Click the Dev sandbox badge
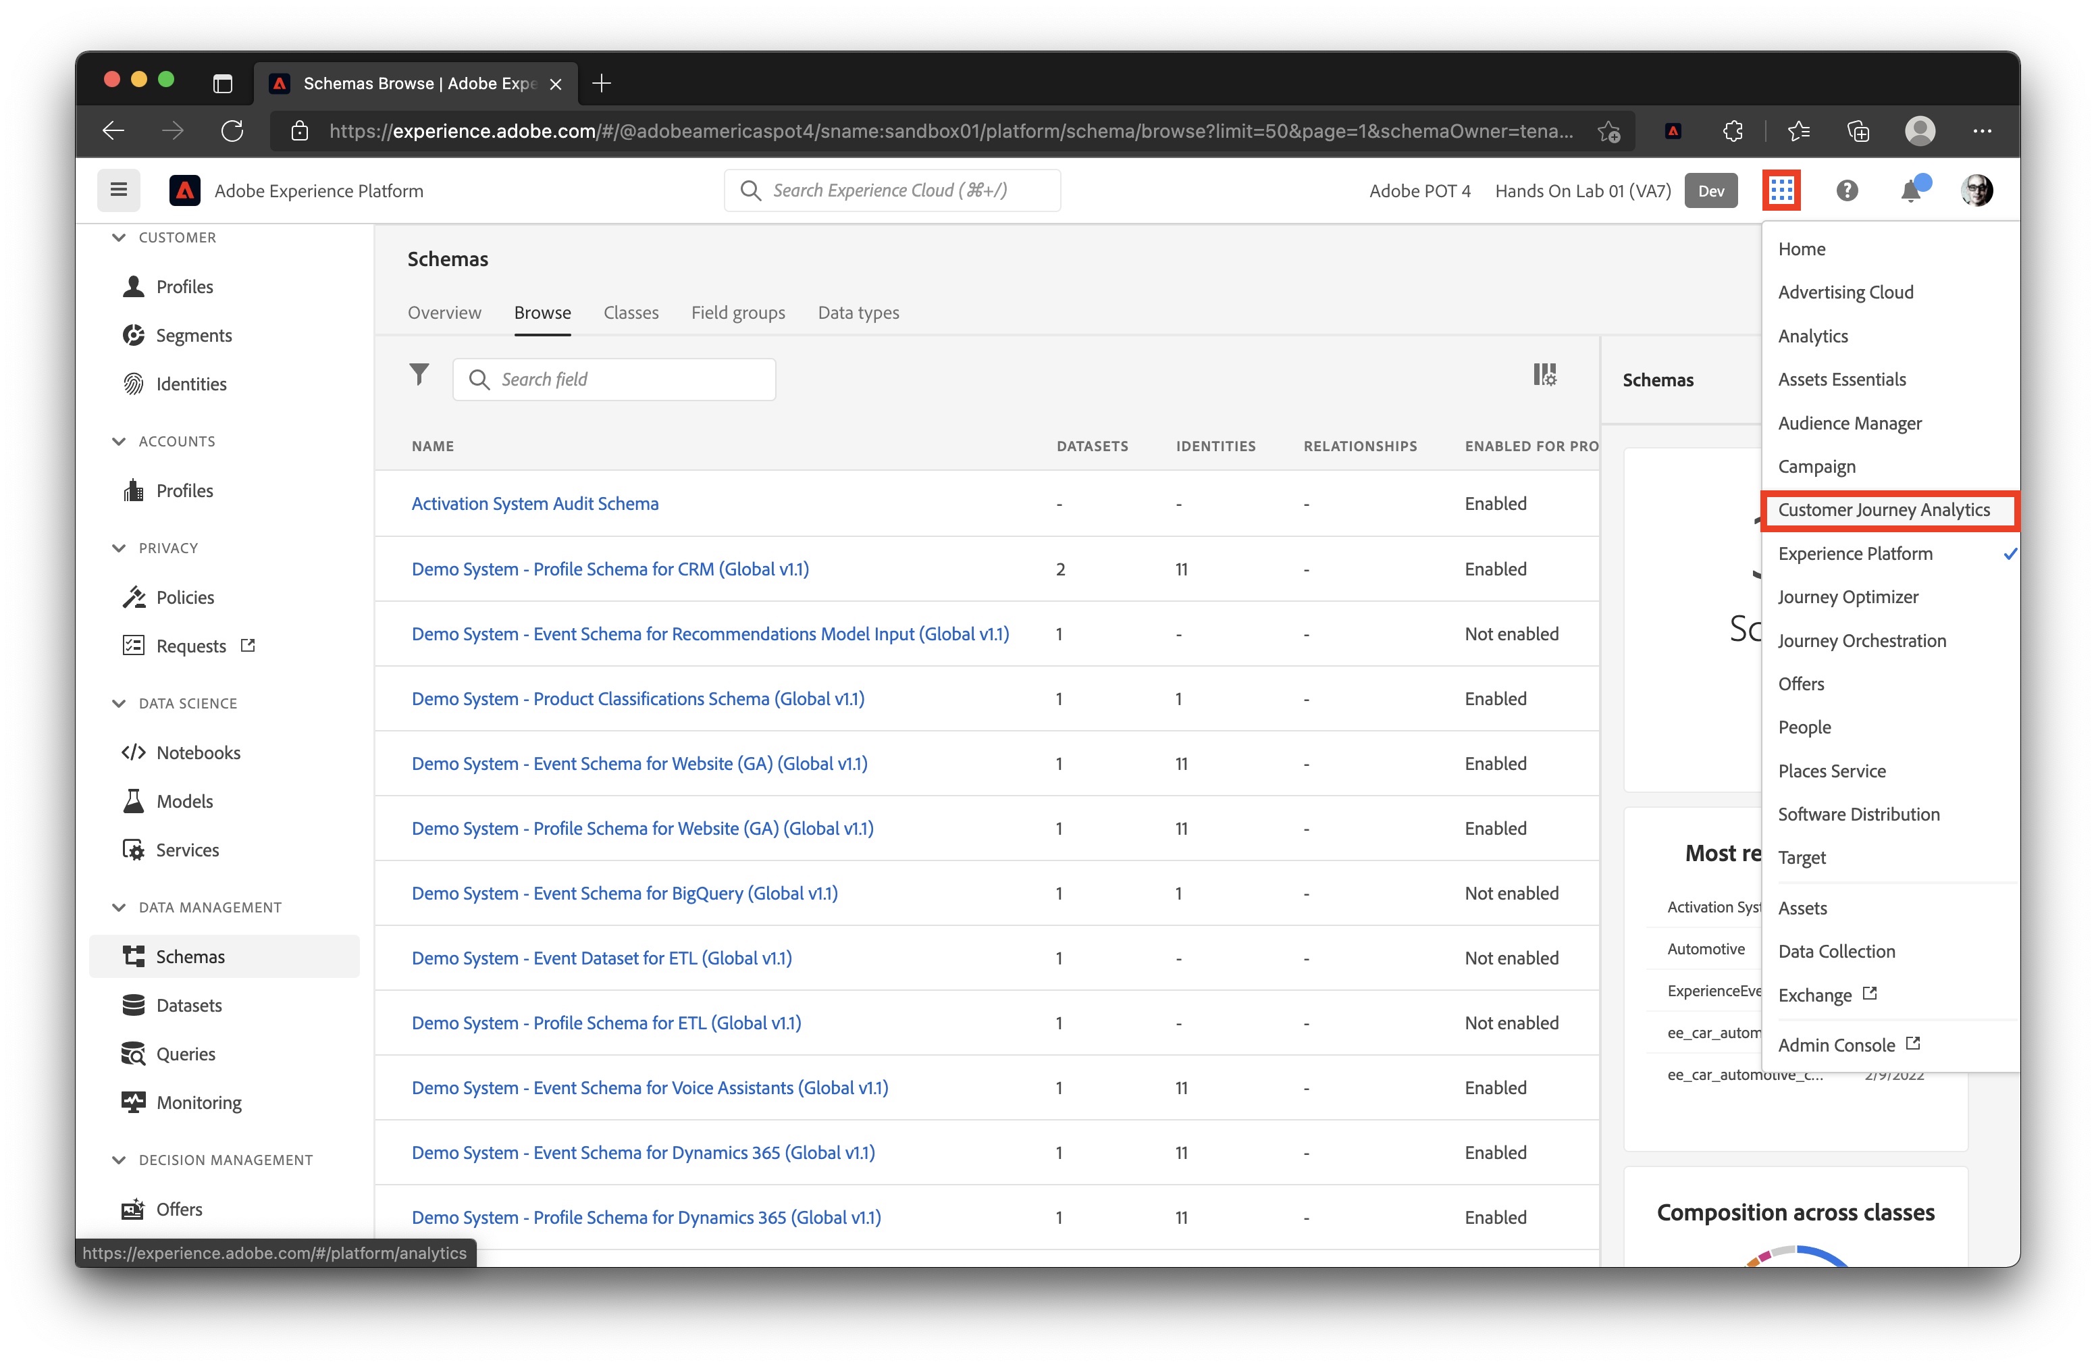2096x1367 pixels. tap(1710, 190)
